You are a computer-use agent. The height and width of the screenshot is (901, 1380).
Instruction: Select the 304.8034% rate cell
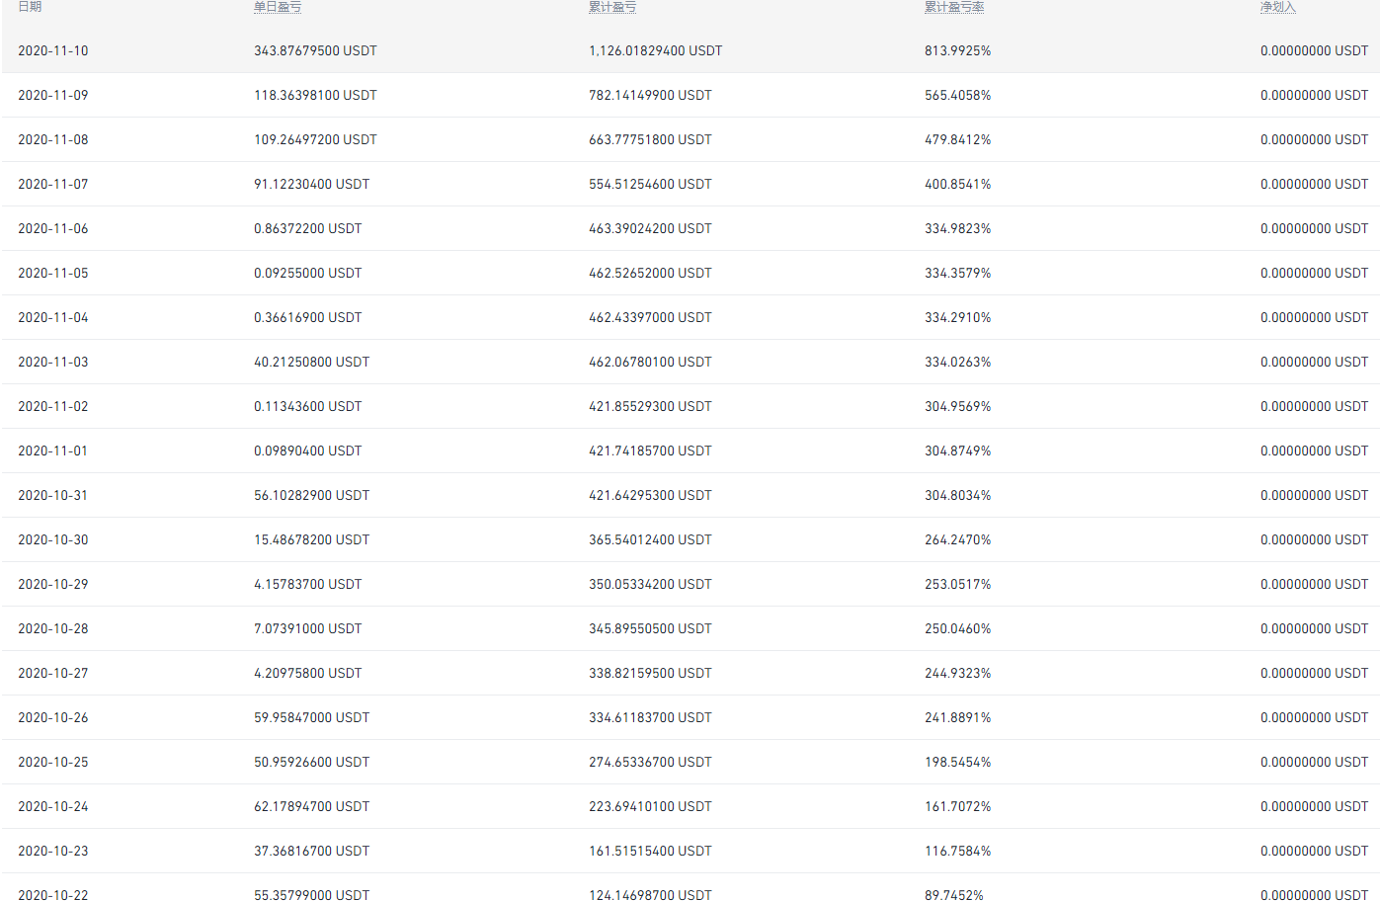pos(958,495)
